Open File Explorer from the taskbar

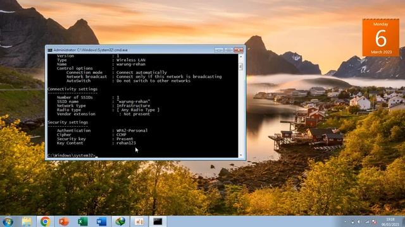pyautogui.click(x=27, y=221)
